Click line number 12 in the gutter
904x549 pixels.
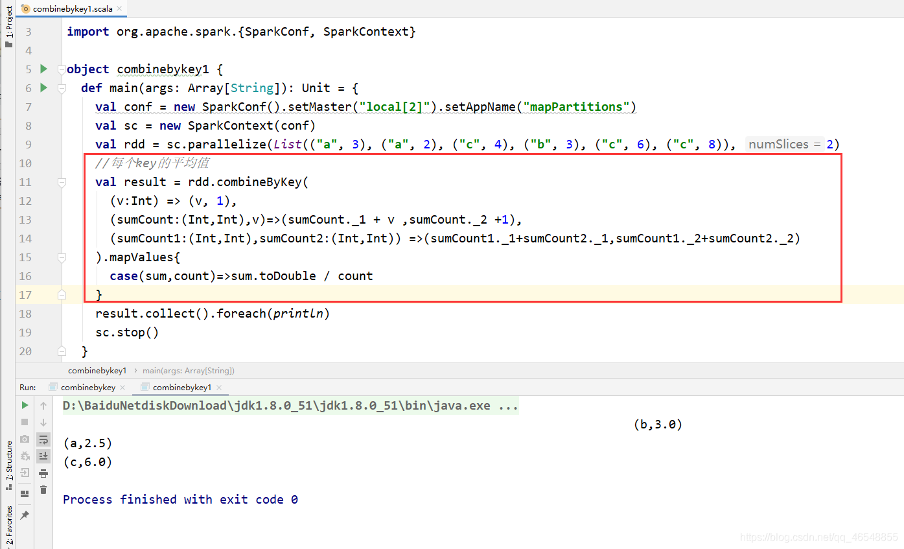[25, 201]
